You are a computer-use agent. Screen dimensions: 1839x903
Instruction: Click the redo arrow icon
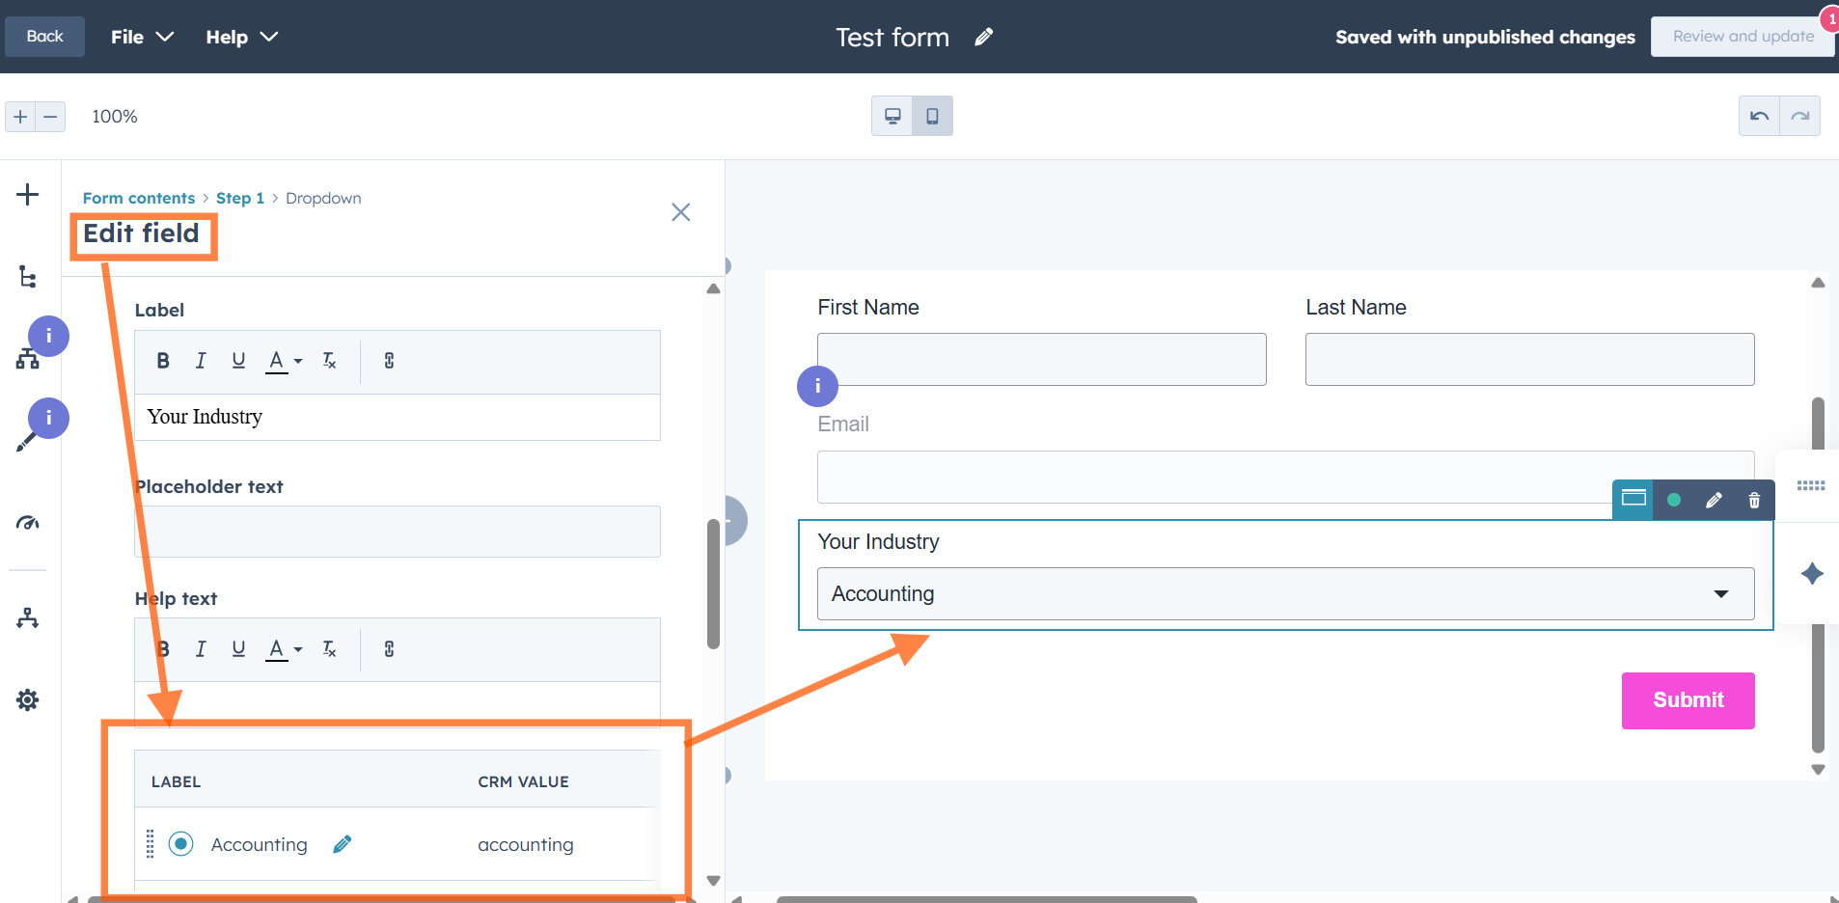pyautogui.click(x=1799, y=116)
